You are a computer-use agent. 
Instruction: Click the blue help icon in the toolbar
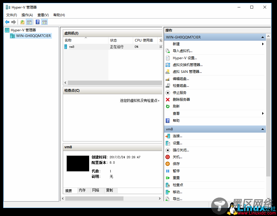(x=38, y=22)
